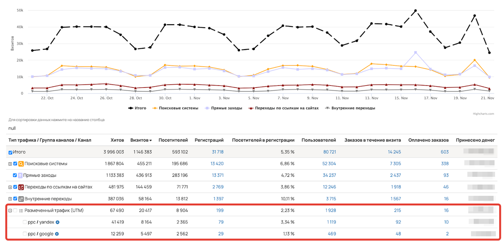Image resolution: width=503 pixels, height=241 pixels.
Task: Sort by Заказов в течение визита column
Action: pyautogui.click(x=372, y=140)
